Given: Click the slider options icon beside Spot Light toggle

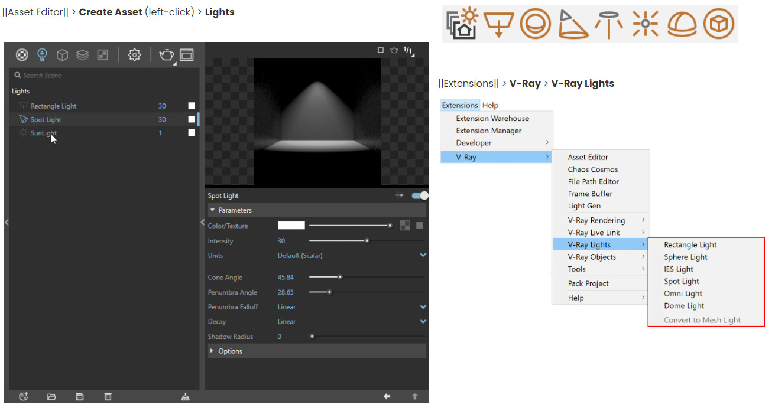Looking at the screenshot, I should [x=400, y=195].
